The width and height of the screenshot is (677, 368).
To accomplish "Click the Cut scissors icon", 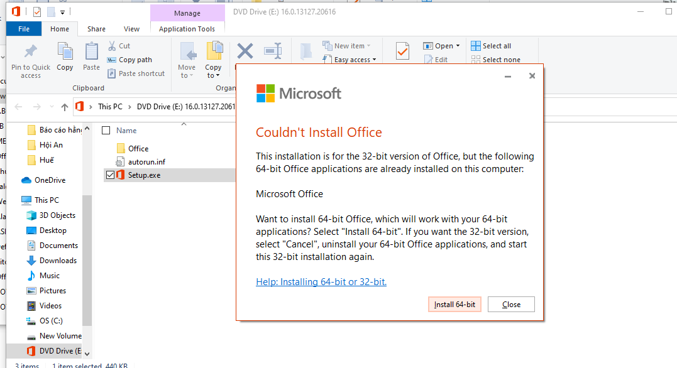I will (x=112, y=46).
